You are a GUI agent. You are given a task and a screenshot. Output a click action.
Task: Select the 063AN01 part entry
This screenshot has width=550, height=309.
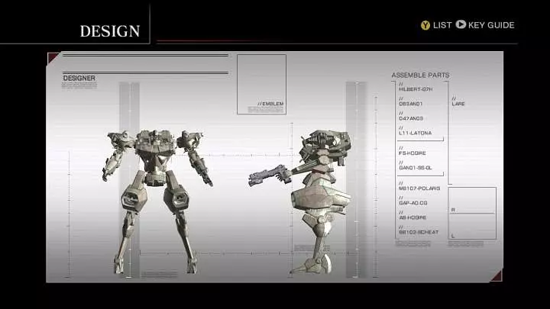pos(410,104)
